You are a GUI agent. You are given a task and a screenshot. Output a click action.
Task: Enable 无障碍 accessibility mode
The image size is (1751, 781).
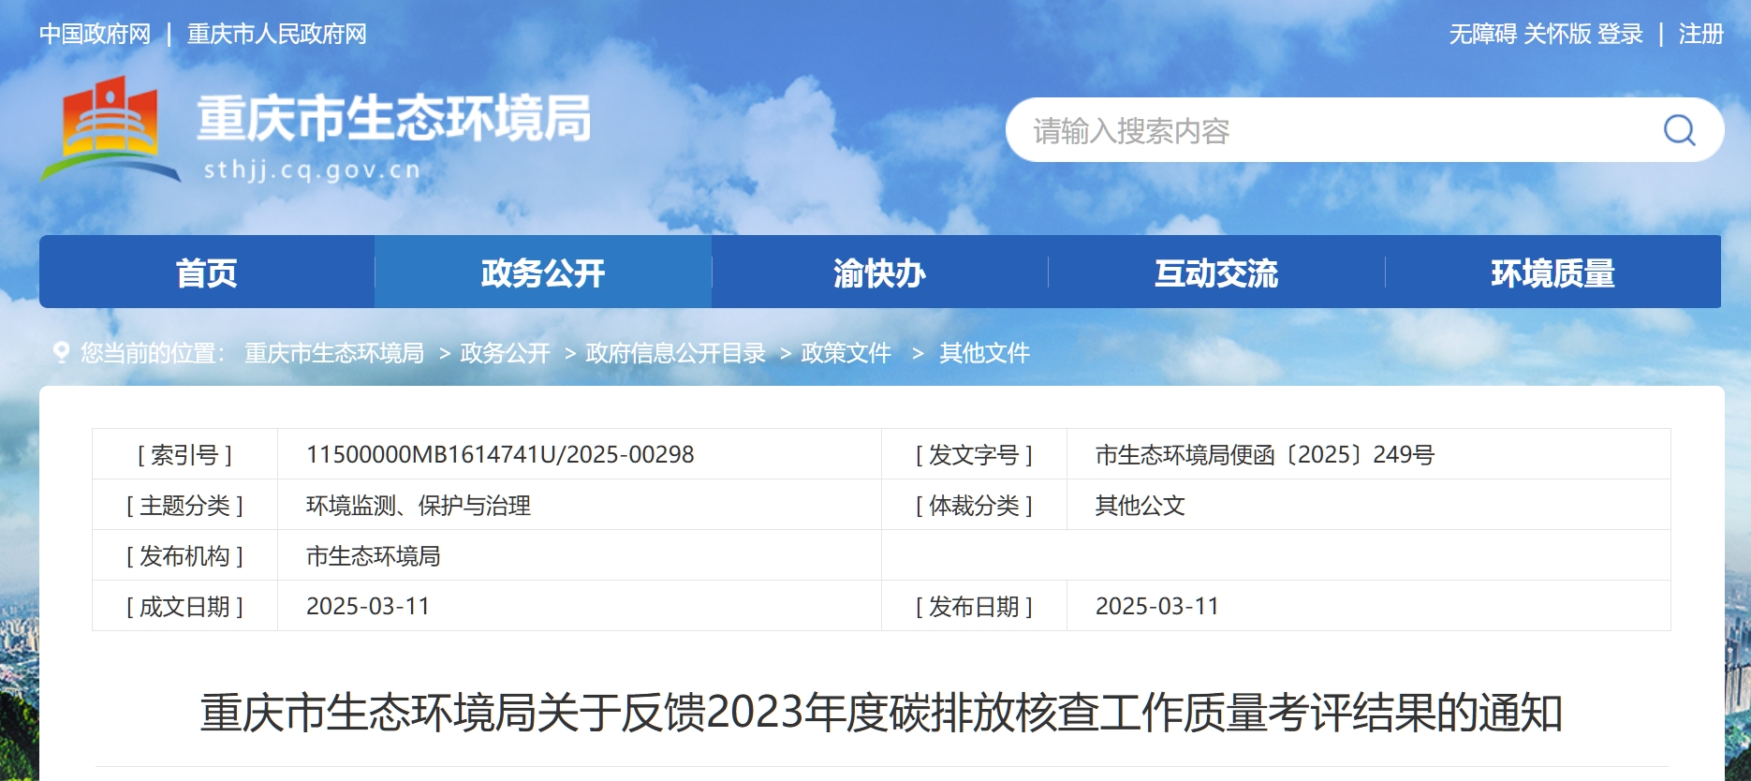pos(1482,35)
